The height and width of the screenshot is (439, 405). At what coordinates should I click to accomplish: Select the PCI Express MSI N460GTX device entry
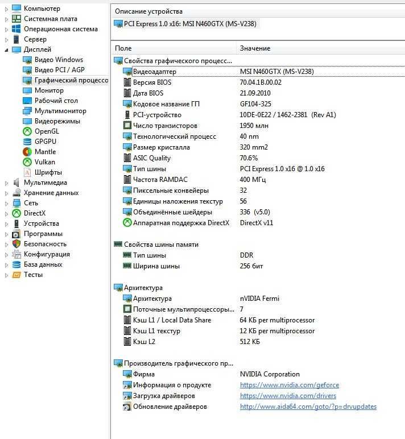185,24
